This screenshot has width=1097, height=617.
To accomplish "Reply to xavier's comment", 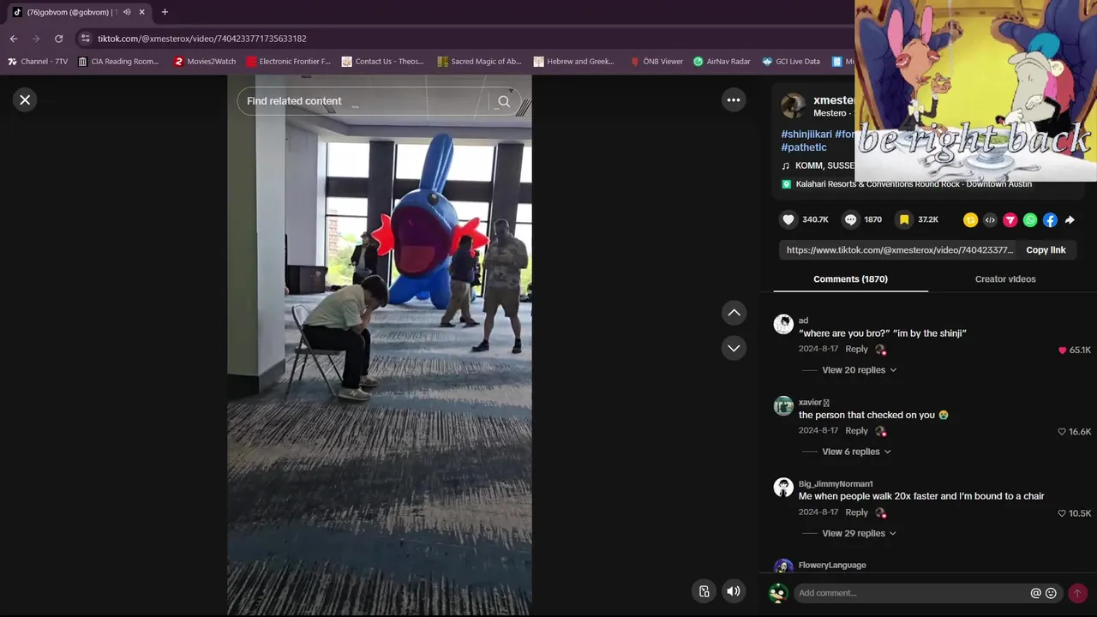I will click(x=856, y=431).
